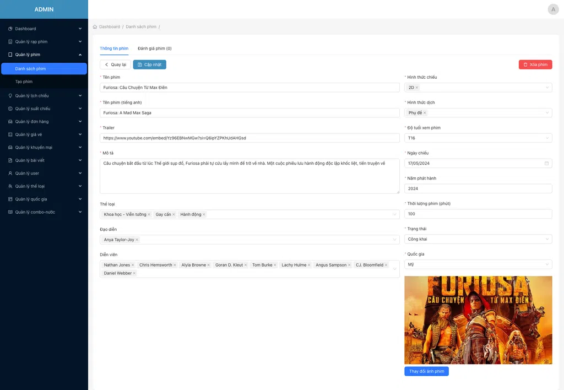Click the Trailer URL input field
The image size is (564, 390).
(250, 138)
